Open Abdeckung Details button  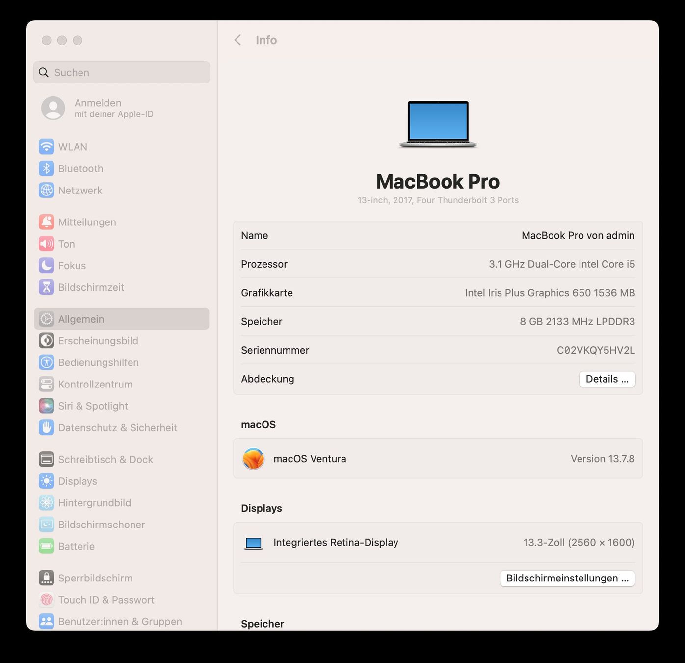point(607,379)
